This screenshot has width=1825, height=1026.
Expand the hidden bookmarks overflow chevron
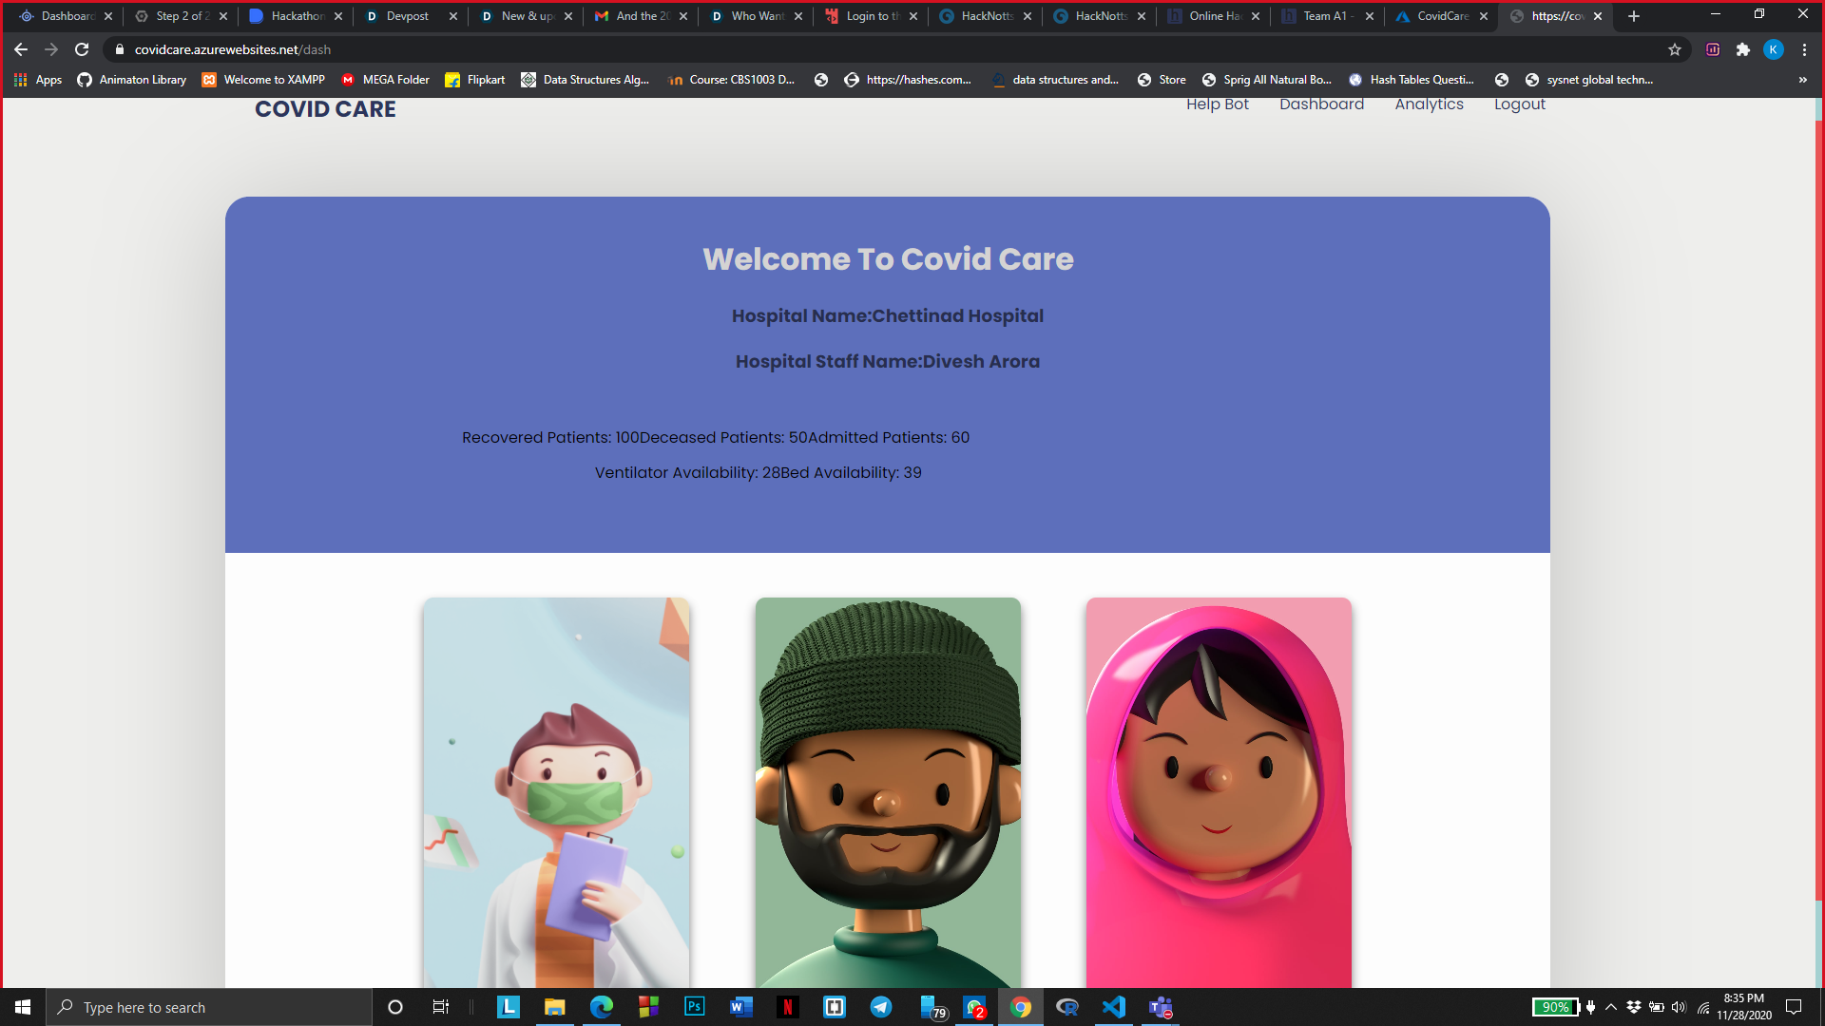[x=1803, y=80]
